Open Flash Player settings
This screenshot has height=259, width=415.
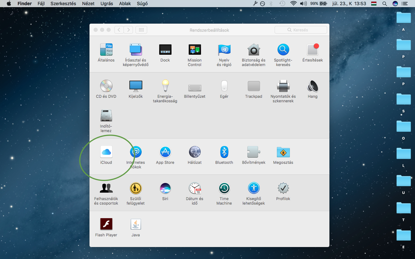(106, 228)
